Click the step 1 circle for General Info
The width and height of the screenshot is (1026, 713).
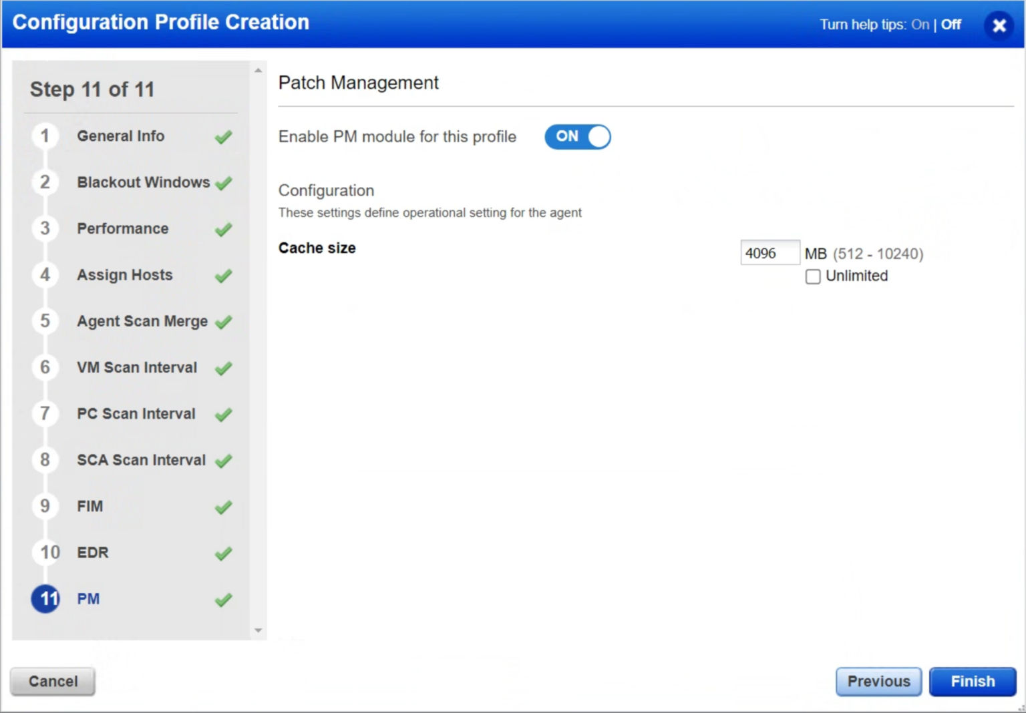coord(45,136)
